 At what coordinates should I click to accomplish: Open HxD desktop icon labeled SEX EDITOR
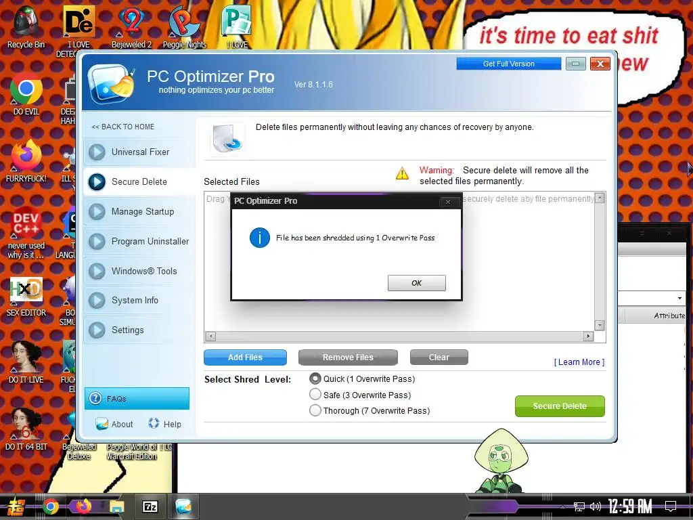pos(26,295)
